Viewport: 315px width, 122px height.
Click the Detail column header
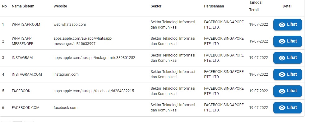(x=287, y=6)
